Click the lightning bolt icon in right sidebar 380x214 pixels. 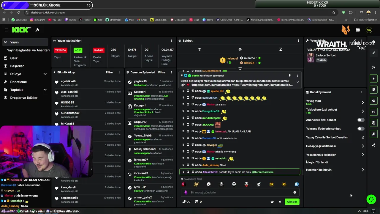pyautogui.click(x=374, y=78)
